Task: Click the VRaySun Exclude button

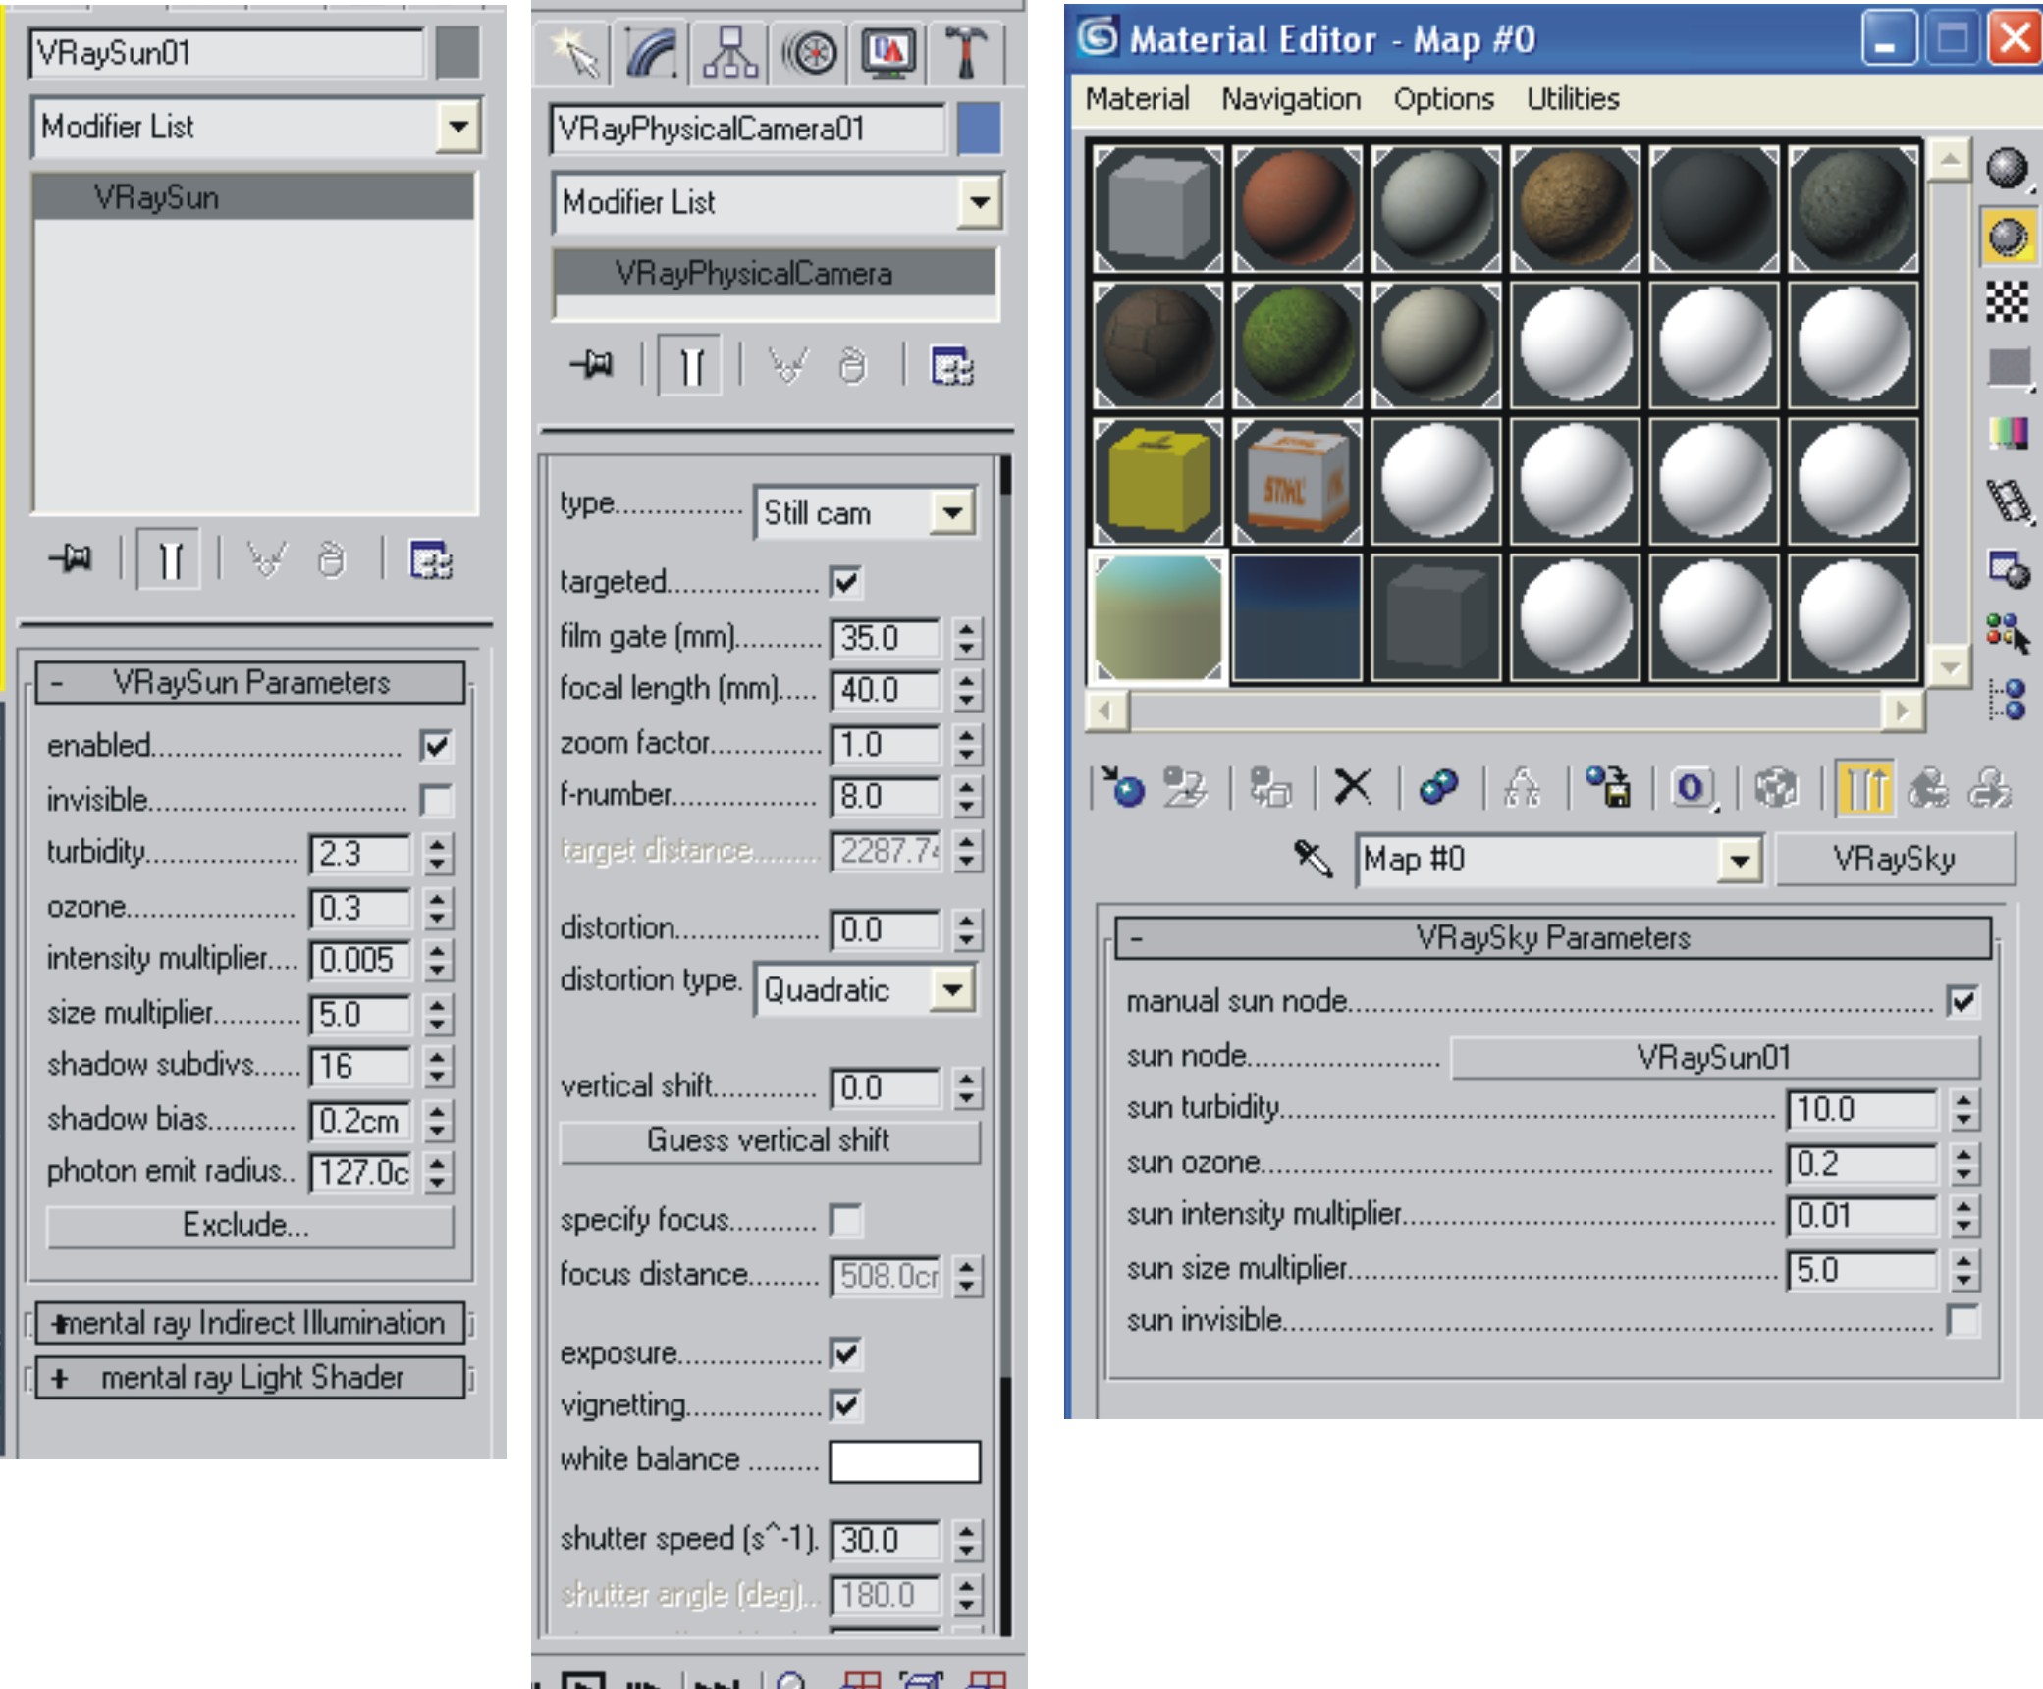Action: click(250, 1225)
